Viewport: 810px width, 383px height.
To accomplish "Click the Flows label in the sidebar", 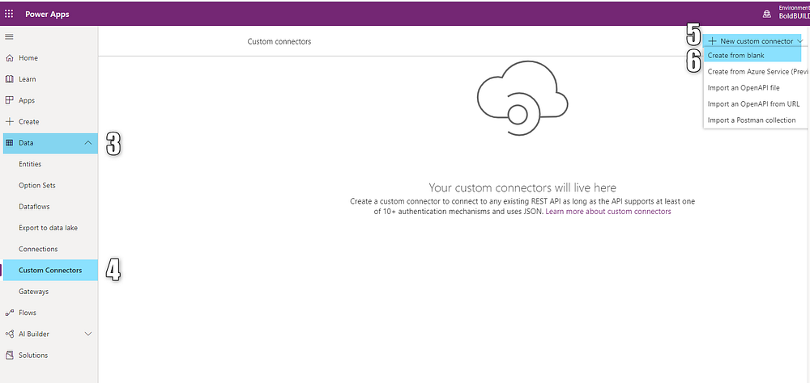I will click(28, 313).
